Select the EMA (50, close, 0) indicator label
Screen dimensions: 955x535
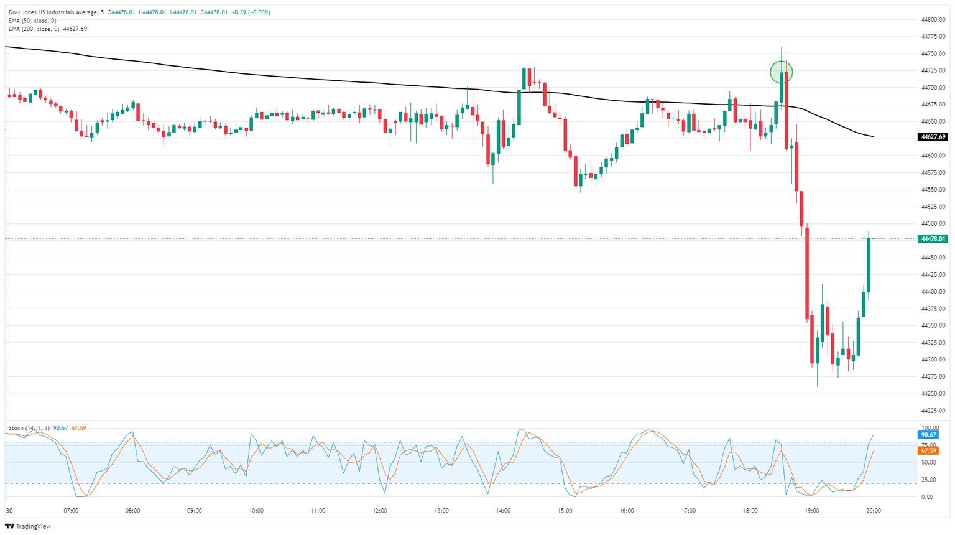32,21
